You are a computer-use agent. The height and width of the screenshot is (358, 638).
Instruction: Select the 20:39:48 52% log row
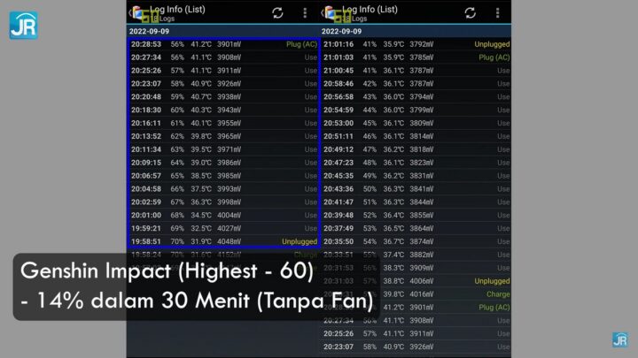coord(416,215)
